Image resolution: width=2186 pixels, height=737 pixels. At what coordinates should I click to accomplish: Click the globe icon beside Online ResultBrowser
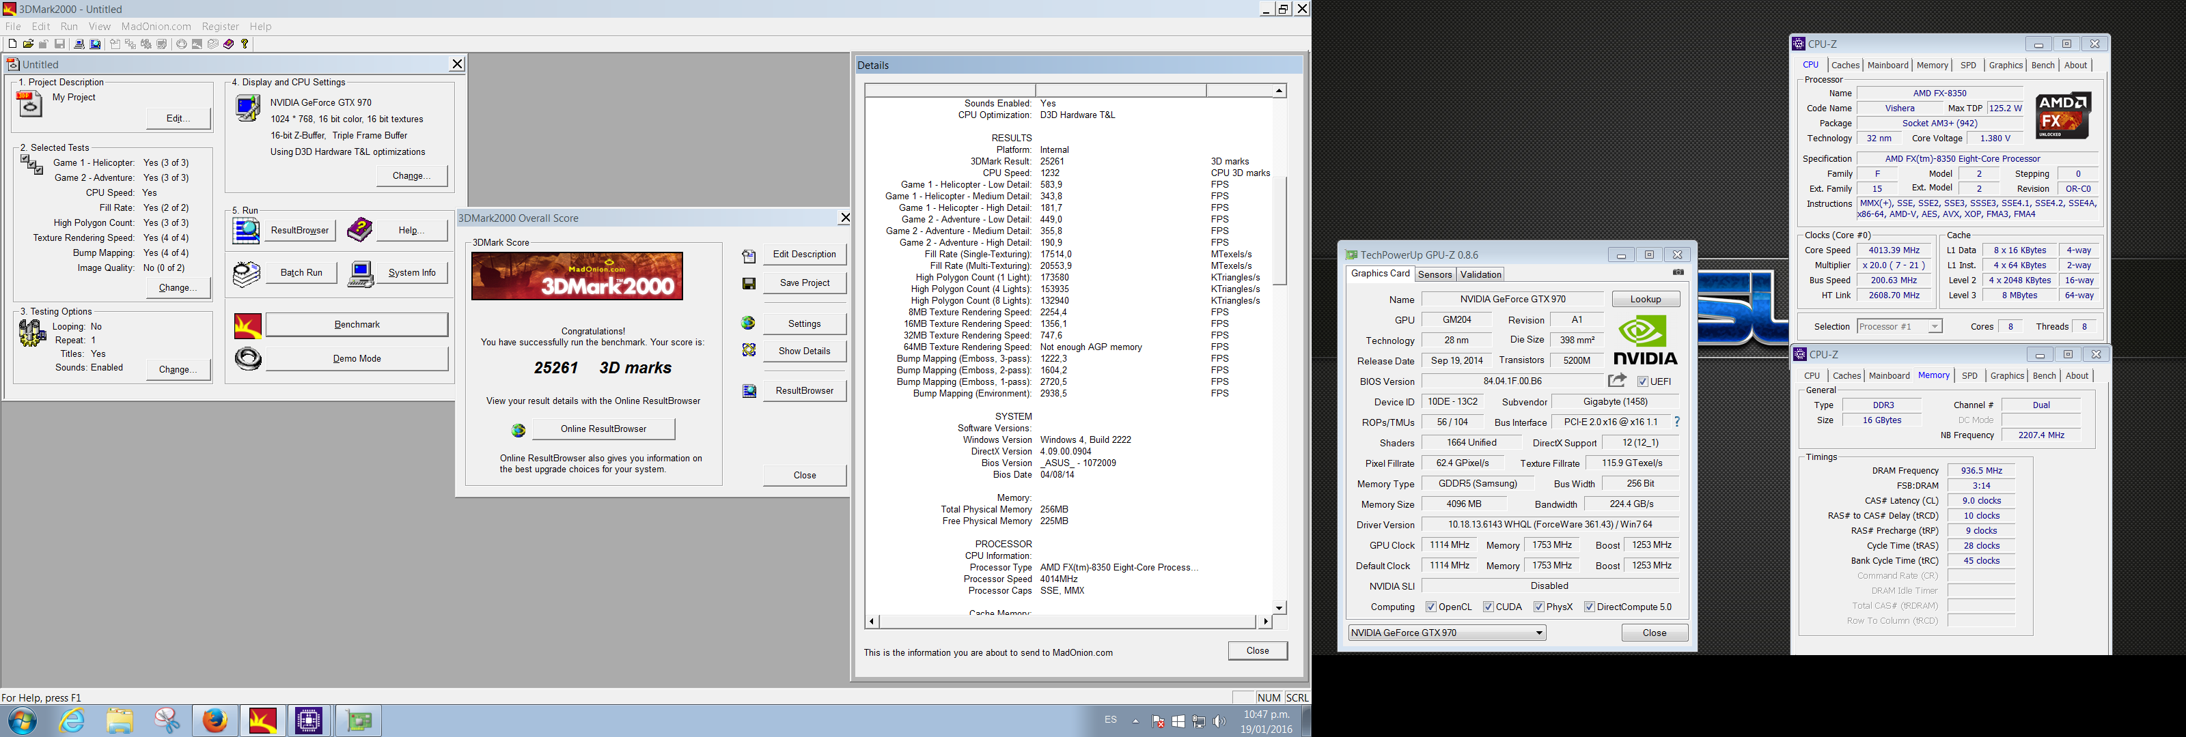518,430
